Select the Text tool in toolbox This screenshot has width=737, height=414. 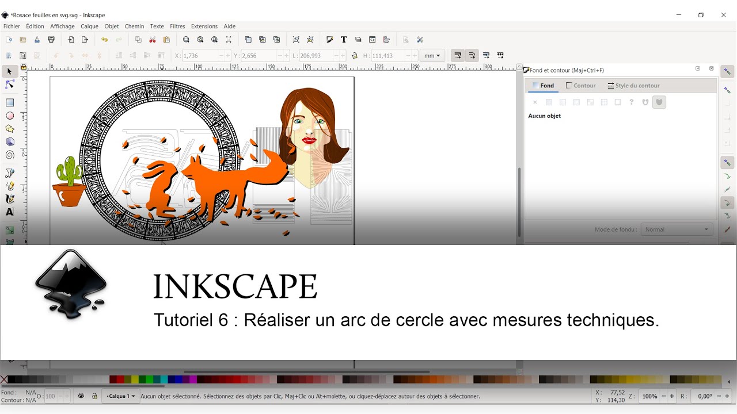point(10,212)
